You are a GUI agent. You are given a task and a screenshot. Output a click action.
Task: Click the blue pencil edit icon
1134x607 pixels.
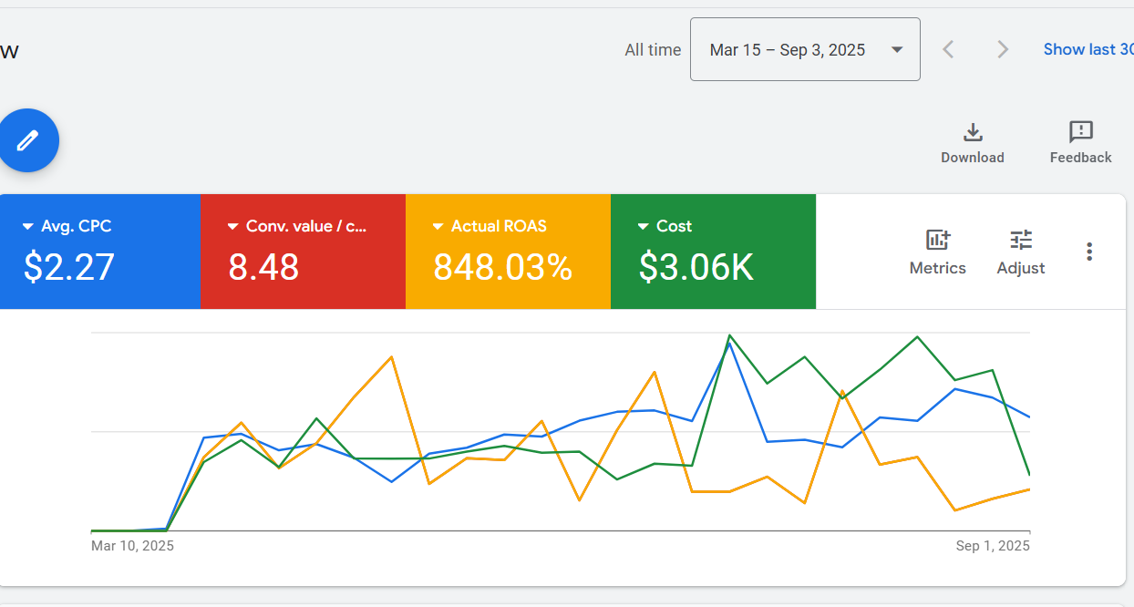click(x=27, y=140)
